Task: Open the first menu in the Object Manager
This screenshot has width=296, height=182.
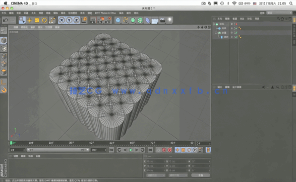Action: point(219,19)
